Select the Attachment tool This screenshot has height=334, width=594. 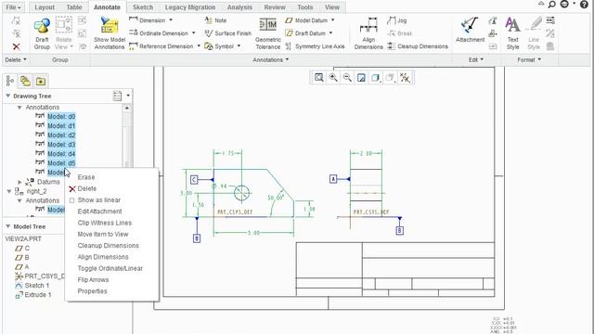(470, 26)
